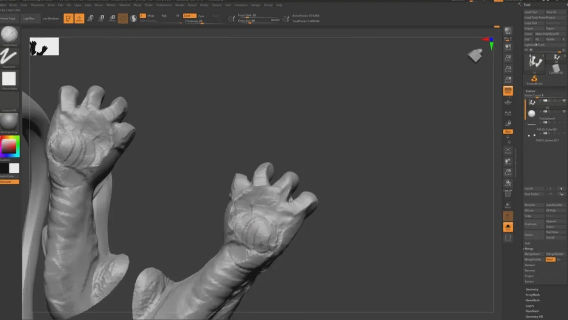Enable the Floor grid button
This screenshot has height=320, width=568.
pyautogui.click(x=508, y=102)
